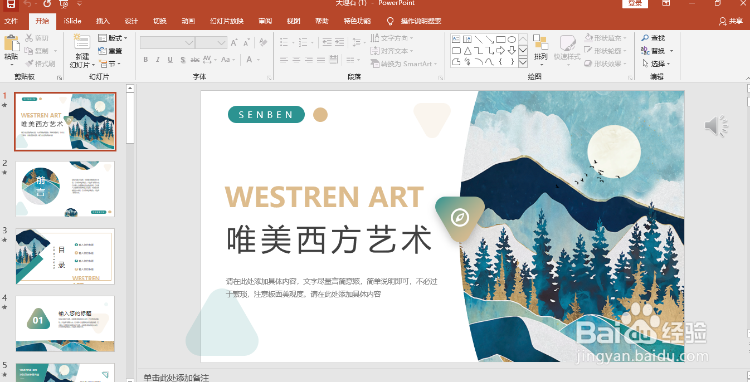Click the Login (登录) button
750x382 pixels.
click(635, 3)
